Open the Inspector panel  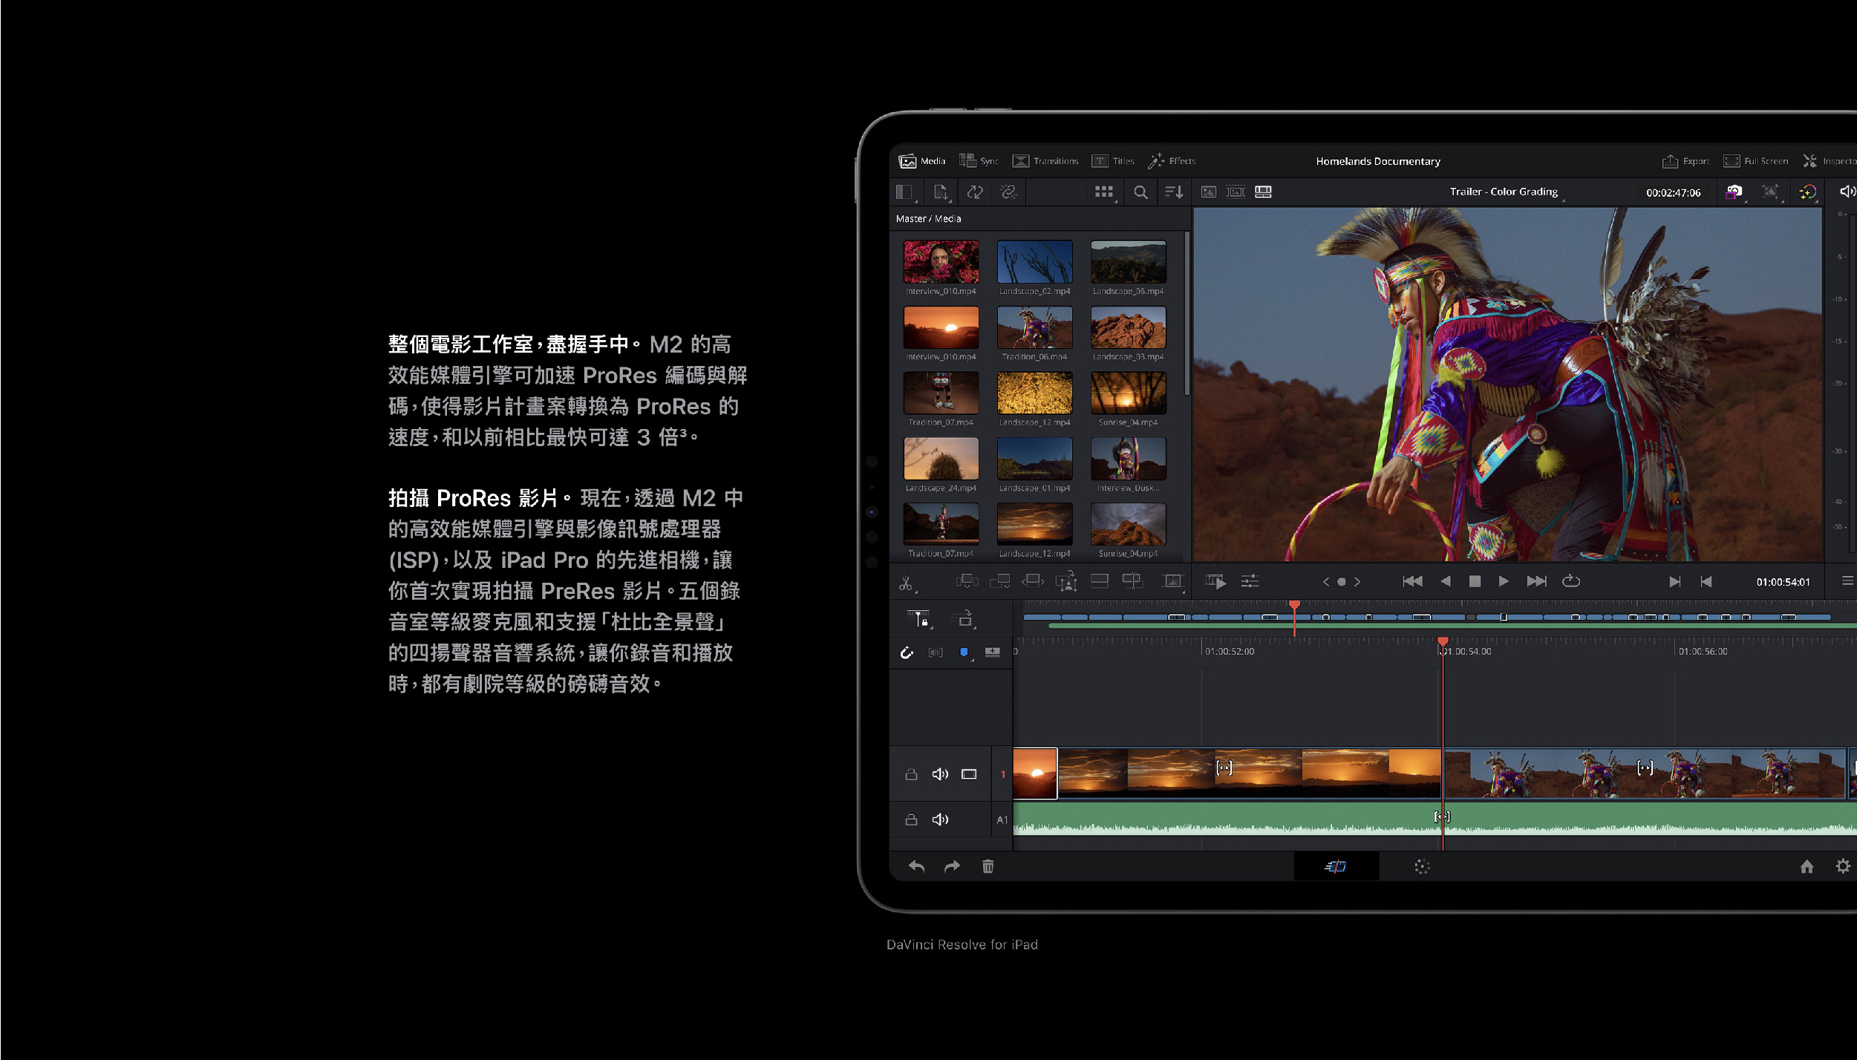coord(1830,161)
